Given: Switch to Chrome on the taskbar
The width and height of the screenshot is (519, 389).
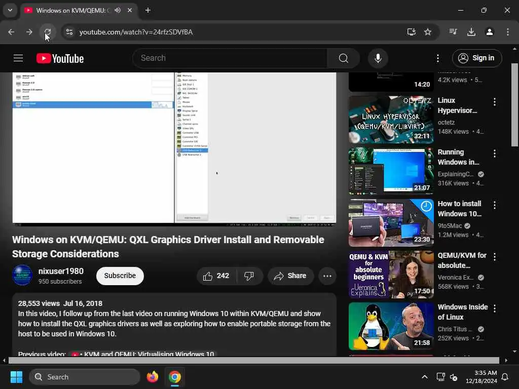Looking at the screenshot, I should coord(174,377).
